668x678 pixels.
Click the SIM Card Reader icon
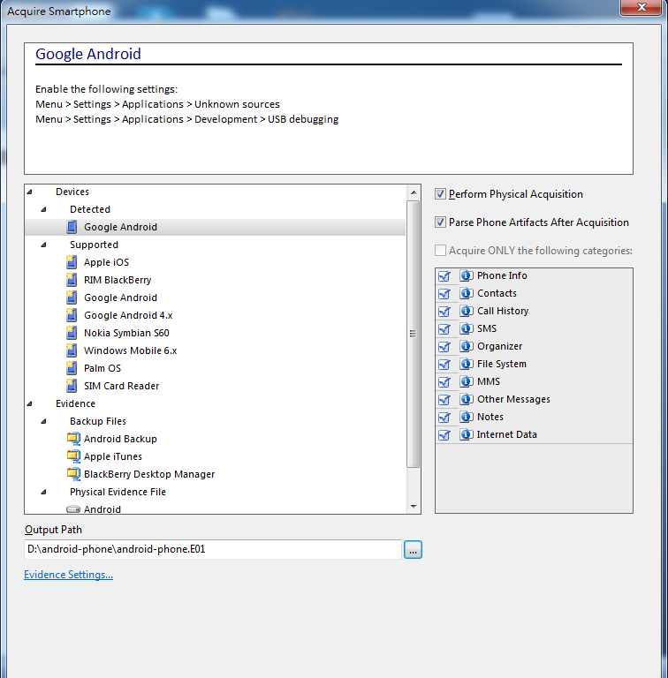click(72, 386)
